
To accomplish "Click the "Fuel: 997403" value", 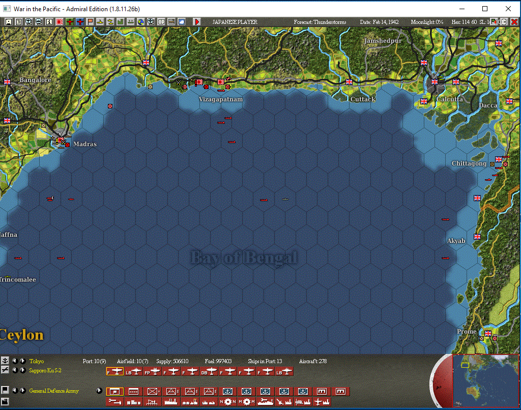I will pos(218,361).
